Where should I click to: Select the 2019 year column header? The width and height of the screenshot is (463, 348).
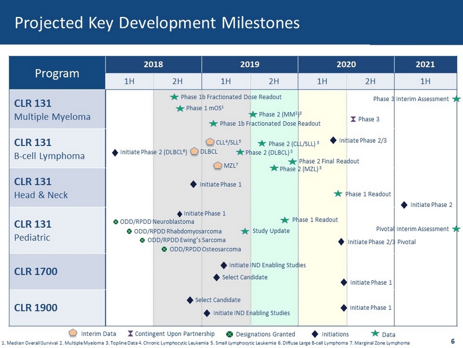(x=249, y=64)
